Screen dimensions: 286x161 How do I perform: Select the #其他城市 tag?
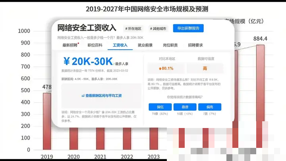(x=158, y=29)
